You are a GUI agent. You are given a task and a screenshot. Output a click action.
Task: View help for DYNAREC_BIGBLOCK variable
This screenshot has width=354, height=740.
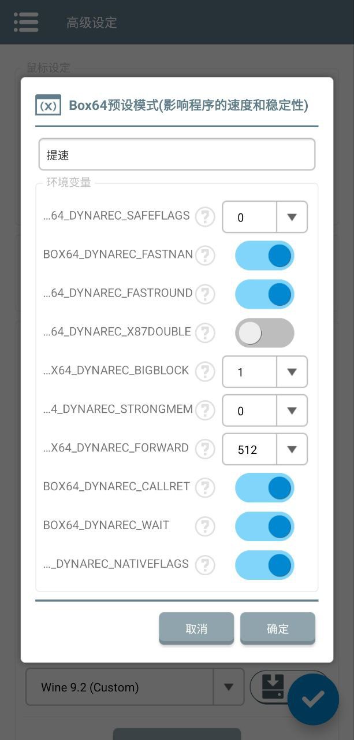(x=205, y=372)
